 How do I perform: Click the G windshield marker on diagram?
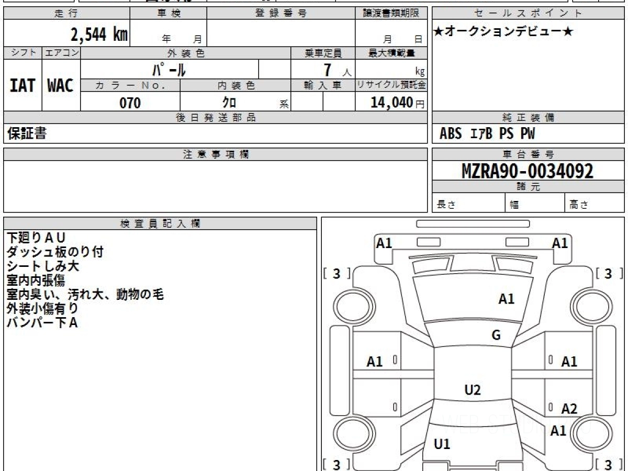(496, 335)
